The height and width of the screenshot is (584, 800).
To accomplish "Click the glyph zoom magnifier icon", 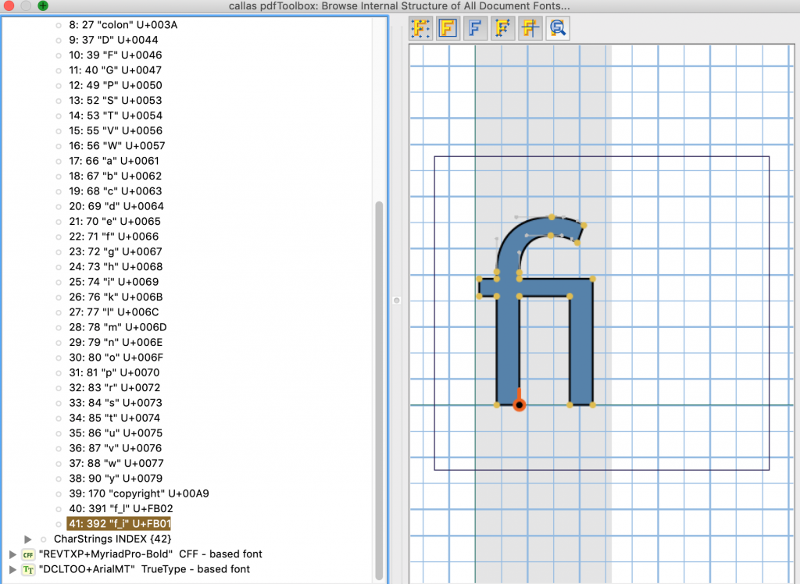I will click(558, 29).
